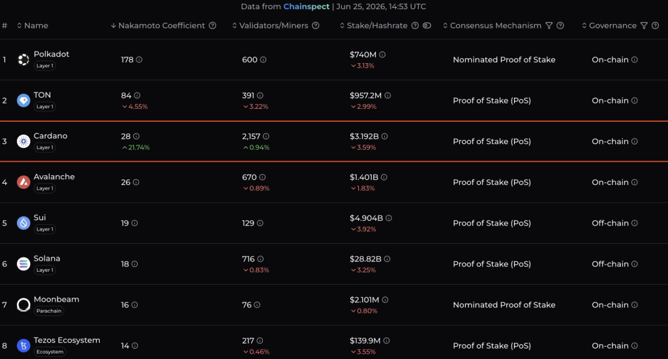Sort by Consensus Mechanism column
Screen dimensions: 668x359
(x=492, y=25)
